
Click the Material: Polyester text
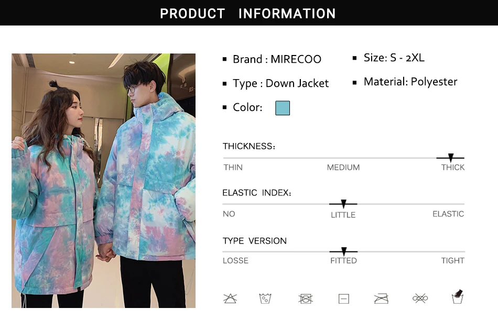pos(410,82)
